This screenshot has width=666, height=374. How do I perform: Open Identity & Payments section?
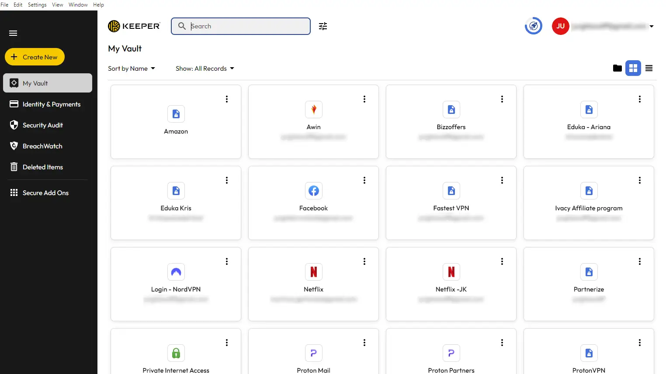(48, 104)
